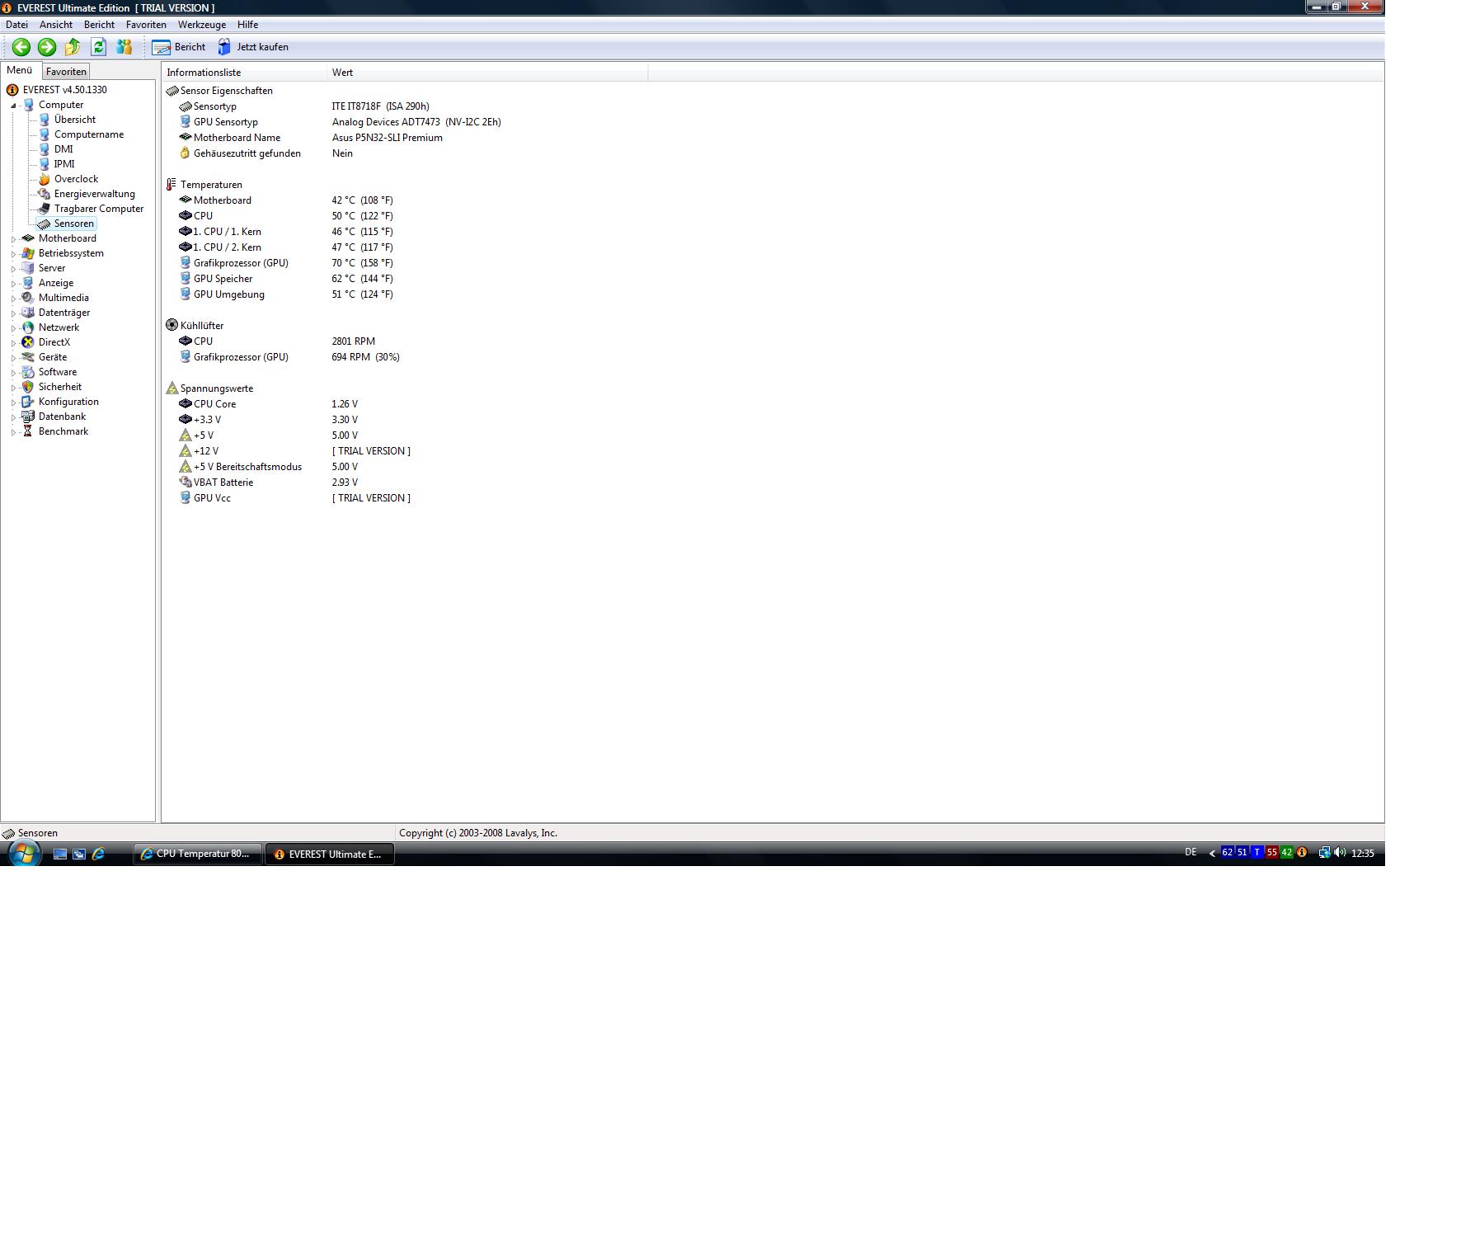Open the Hilfe menu
Image resolution: width=1475 pixels, height=1257 pixels.
(x=247, y=25)
